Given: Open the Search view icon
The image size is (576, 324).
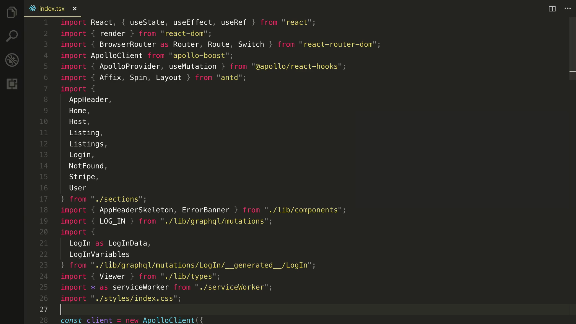Looking at the screenshot, I should coord(12,36).
